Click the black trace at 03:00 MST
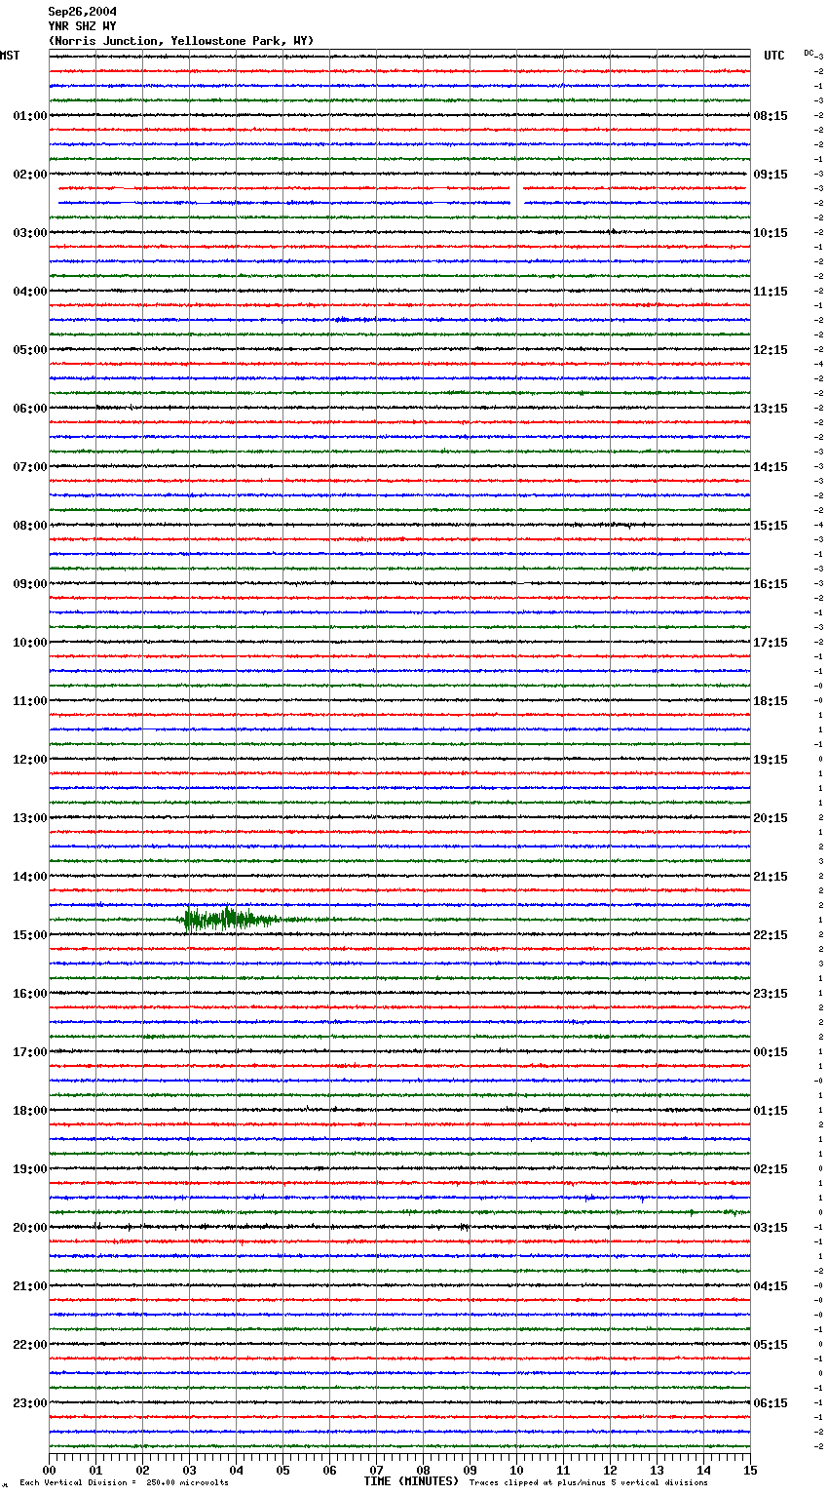 pyautogui.click(x=399, y=232)
